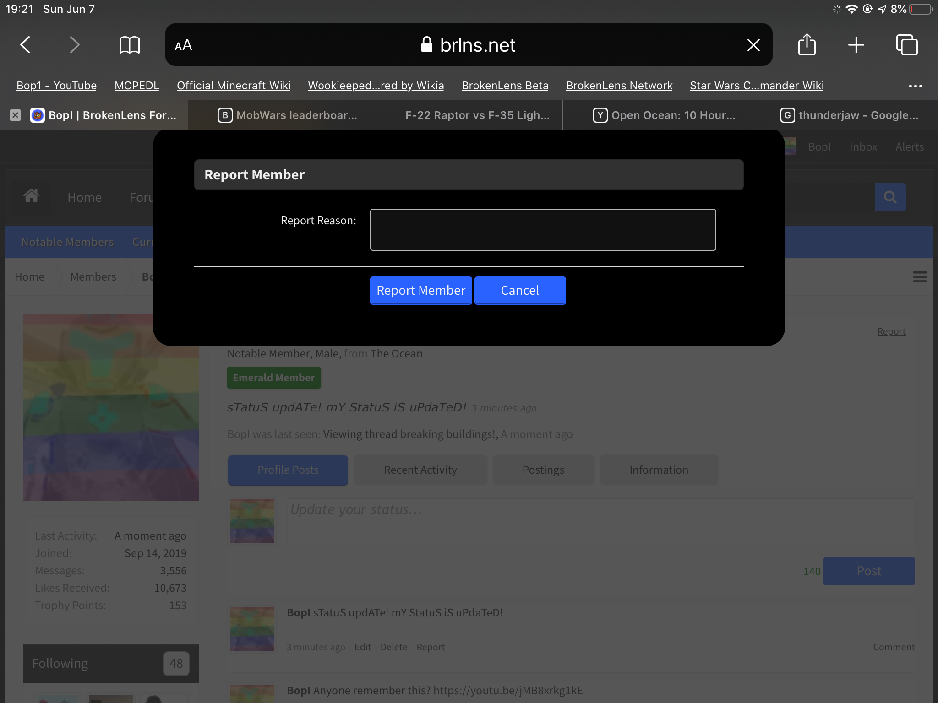This screenshot has width=938, height=703.
Task: Open the bookmarks book icon
Action: pyautogui.click(x=129, y=45)
